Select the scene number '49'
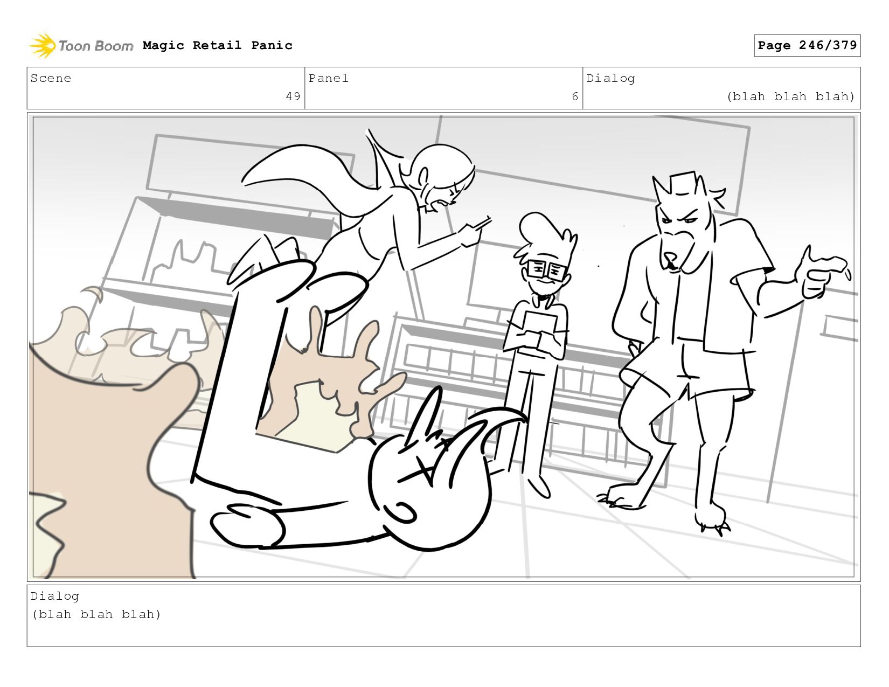Viewport: 889px width, 687px height. 293,96
